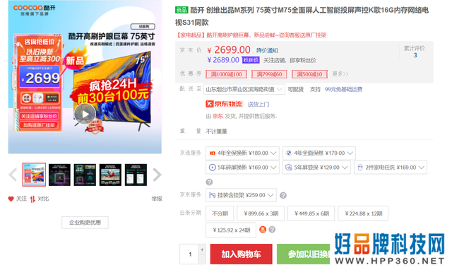The image size is (452, 270).
Task: Click the 99元免基础运费 link
Action: click(x=343, y=90)
